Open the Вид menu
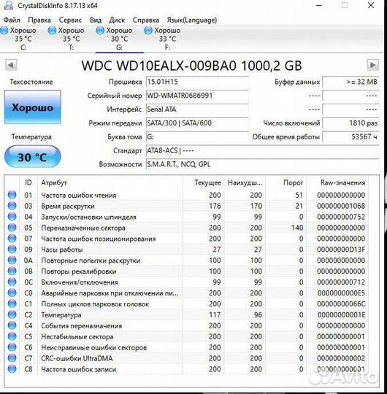This screenshot has width=387, height=394. 96,20
